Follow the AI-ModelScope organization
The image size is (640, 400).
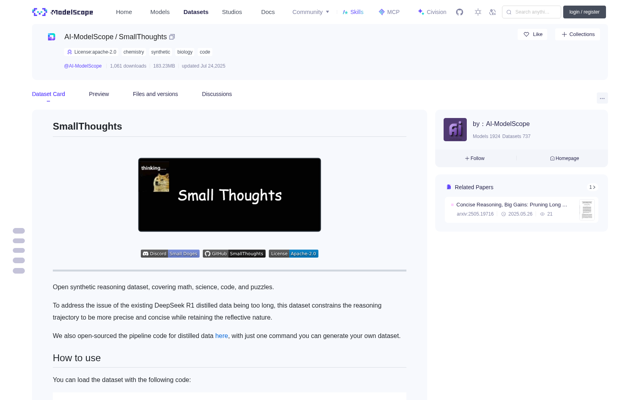[x=475, y=158]
